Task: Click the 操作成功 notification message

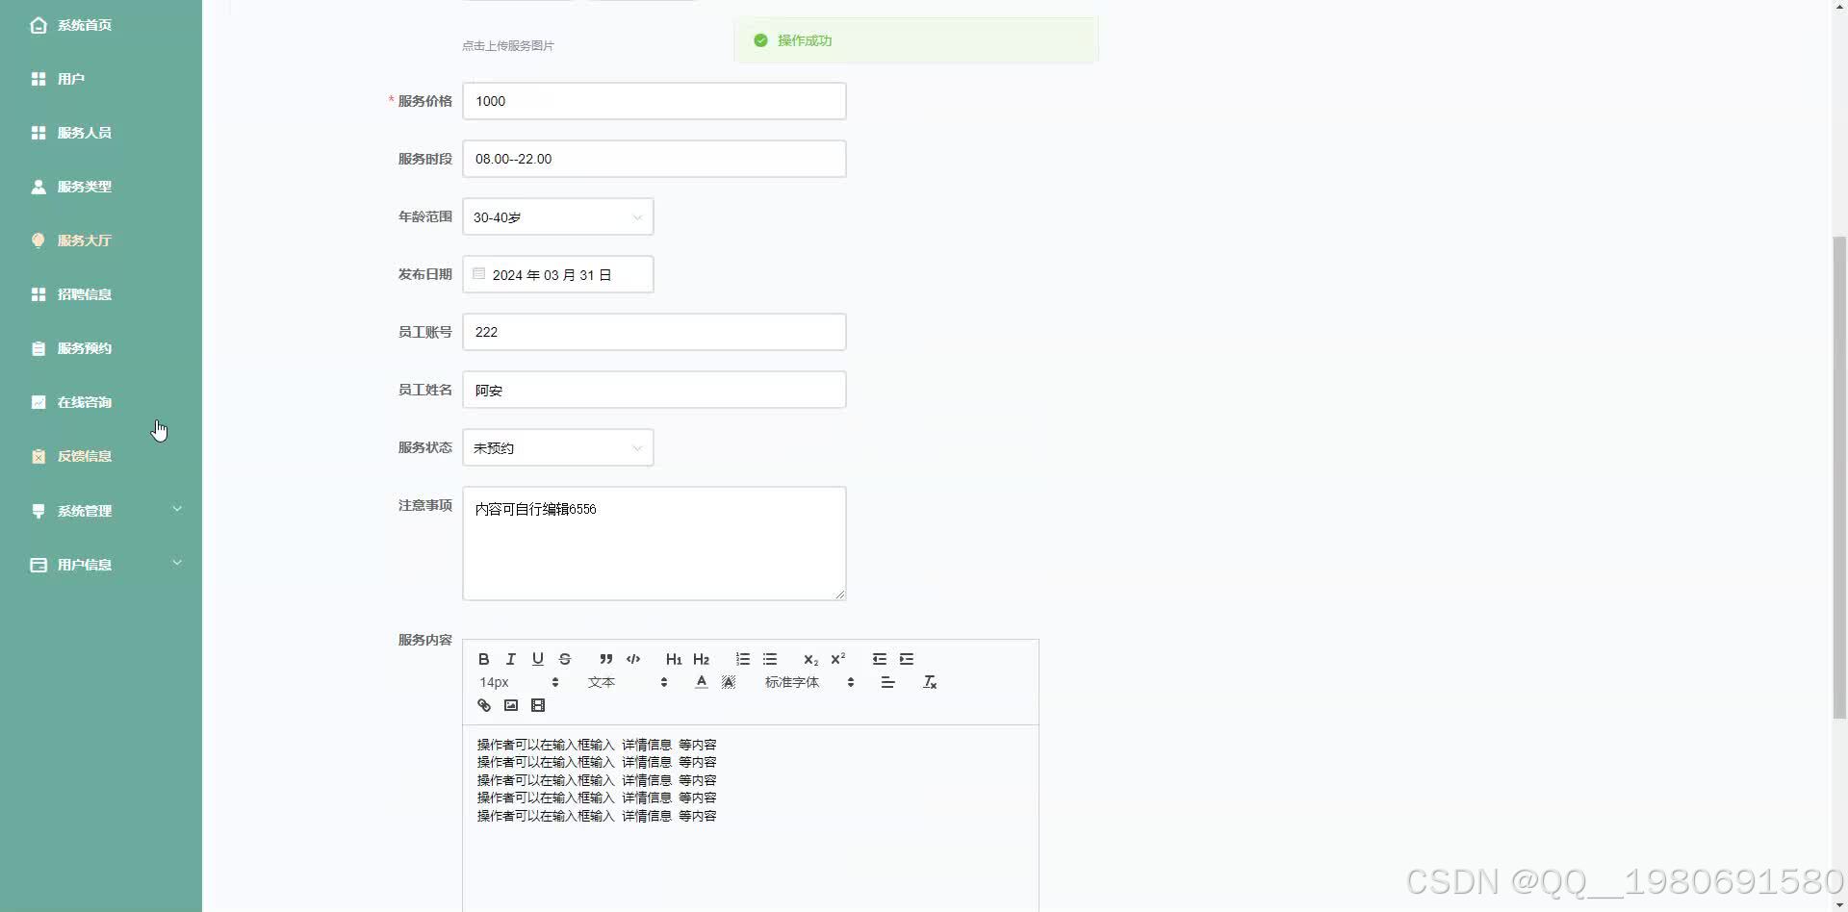Action: pos(916,40)
